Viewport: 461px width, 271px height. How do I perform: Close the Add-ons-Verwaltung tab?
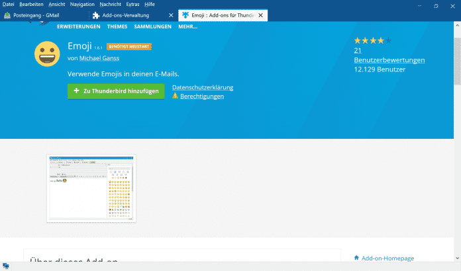171,15
